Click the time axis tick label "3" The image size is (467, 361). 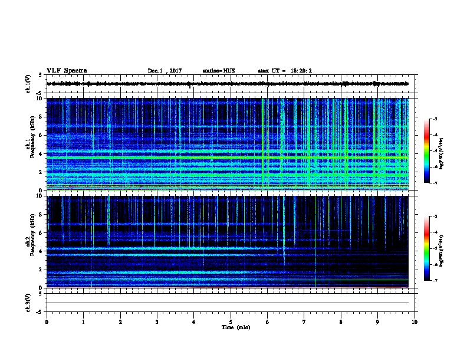click(x=157, y=322)
